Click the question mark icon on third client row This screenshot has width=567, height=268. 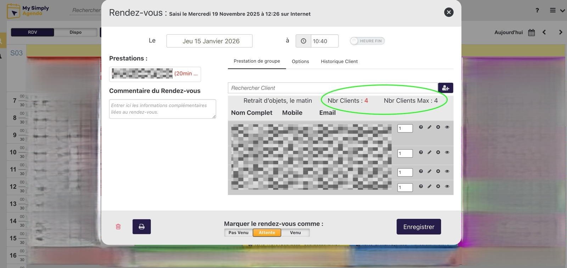point(421,171)
